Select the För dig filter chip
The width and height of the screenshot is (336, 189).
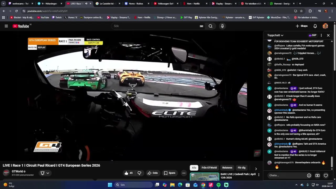(x=241, y=168)
